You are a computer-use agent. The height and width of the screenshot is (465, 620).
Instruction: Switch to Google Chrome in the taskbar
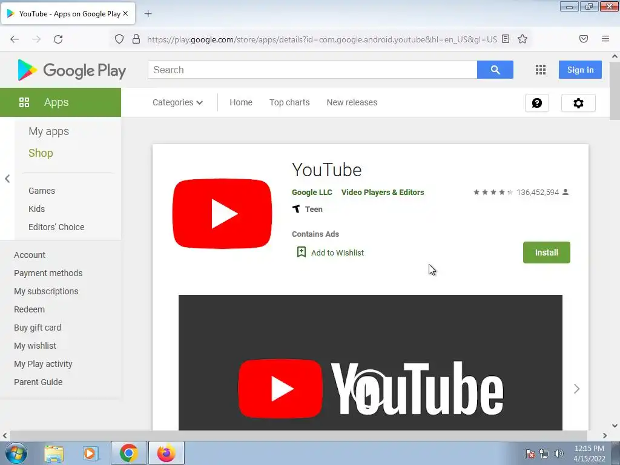click(128, 453)
